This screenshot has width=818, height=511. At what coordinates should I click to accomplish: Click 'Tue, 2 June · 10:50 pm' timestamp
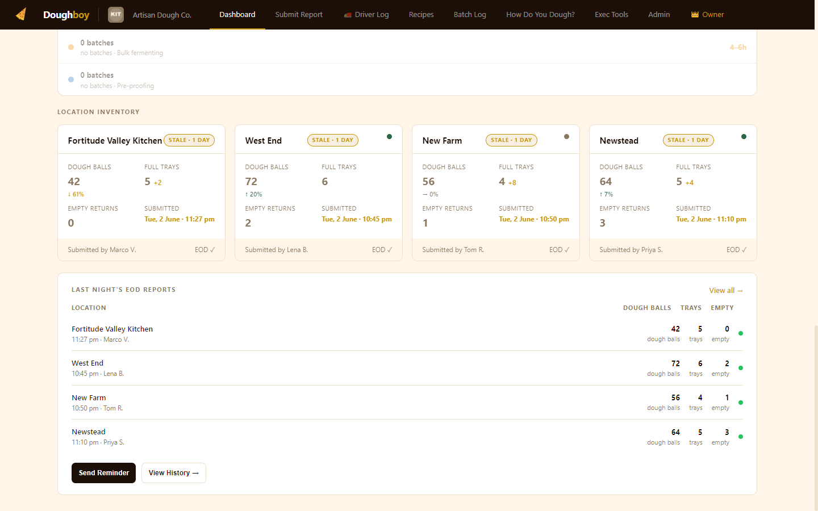pos(534,219)
